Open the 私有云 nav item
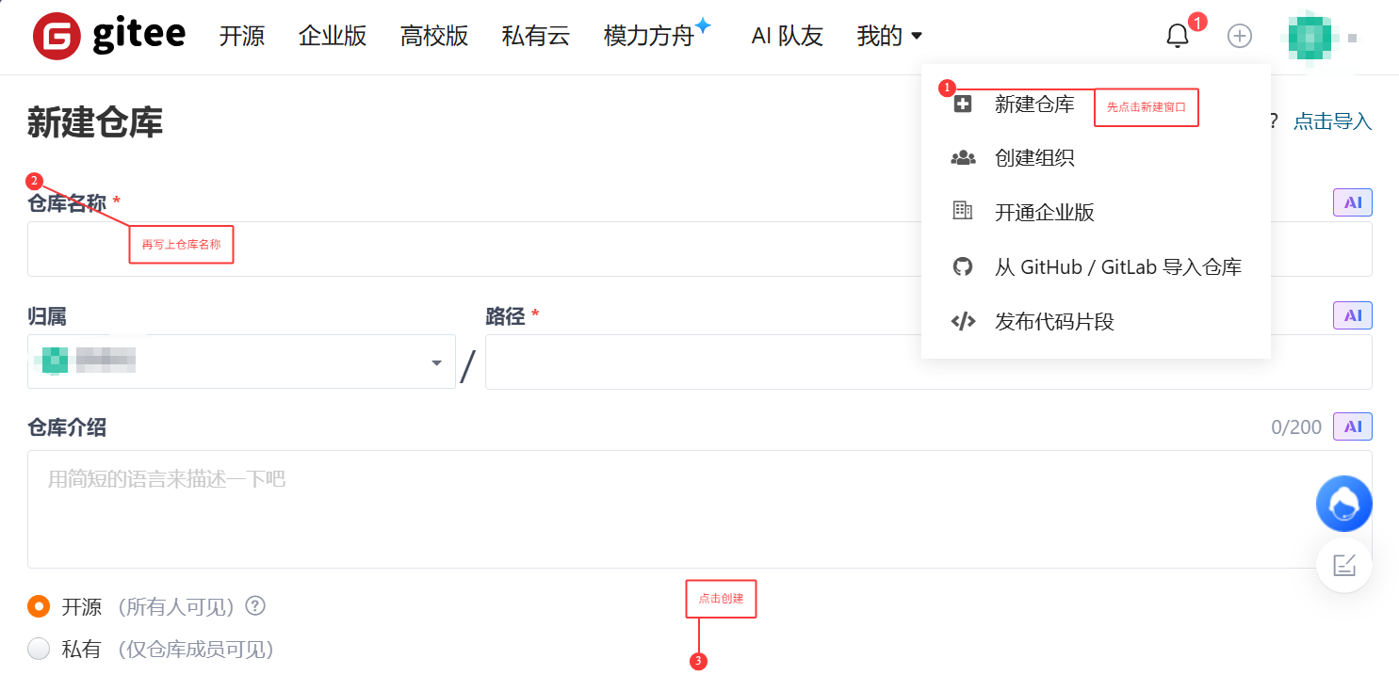Image resolution: width=1399 pixels, height=691 pixels. [536, 37]
